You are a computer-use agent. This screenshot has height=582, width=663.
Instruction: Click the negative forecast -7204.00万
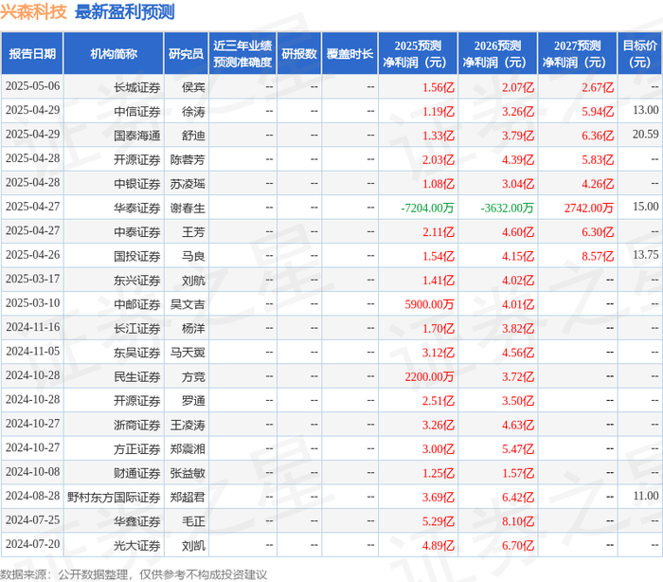[x=427, y=208]
